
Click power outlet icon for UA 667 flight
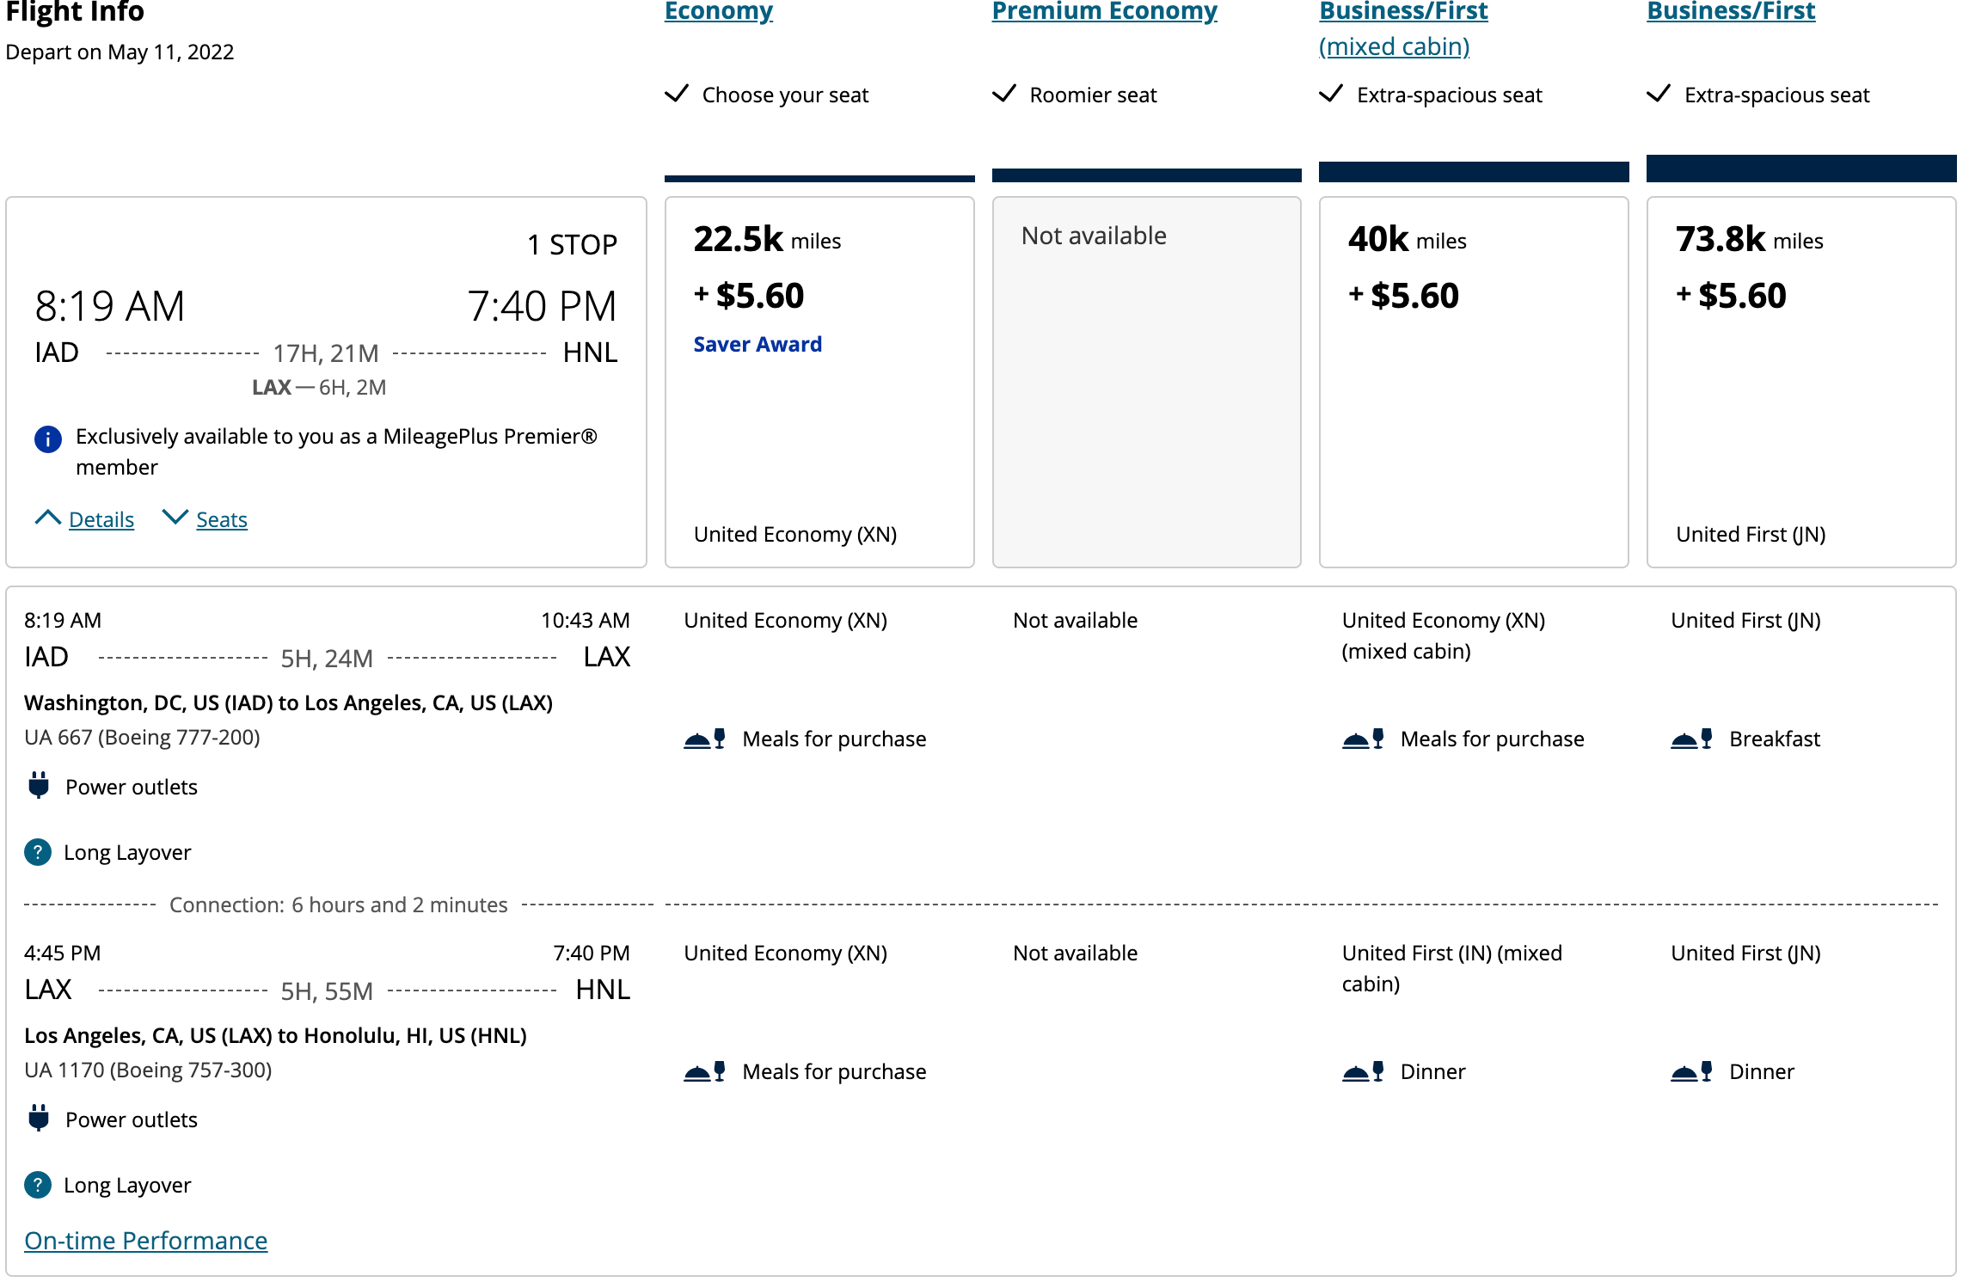tap(39, 786)
